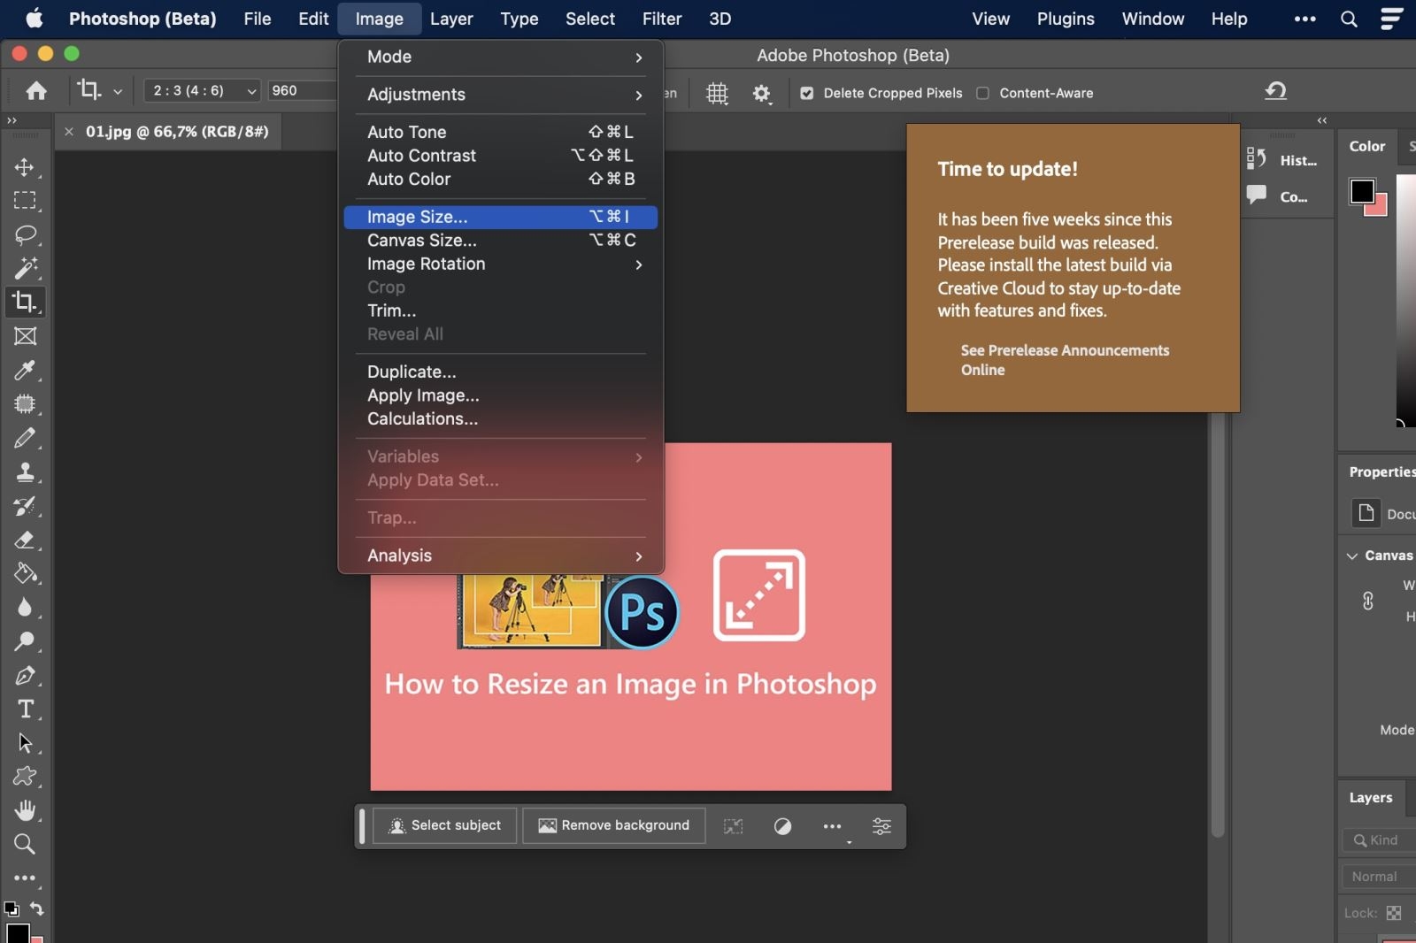Enable the Content-Aware checkbox
The height and width of the screenshot is (943, 1416).
[x=982, y=93]
